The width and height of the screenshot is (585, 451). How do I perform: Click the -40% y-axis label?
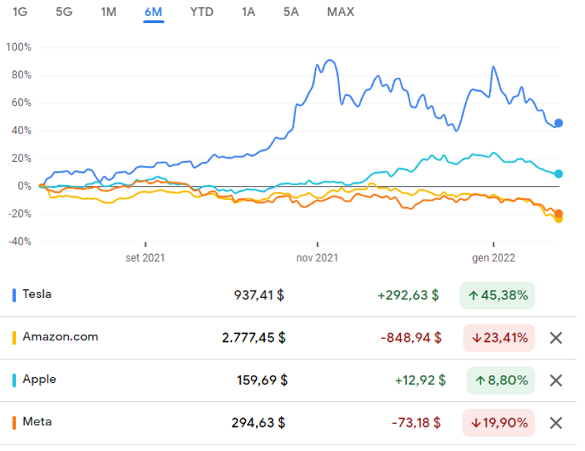click(x=20, y=242)
